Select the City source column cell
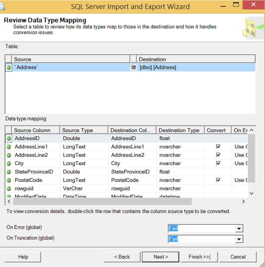265x267 pixels. [36, 163]
